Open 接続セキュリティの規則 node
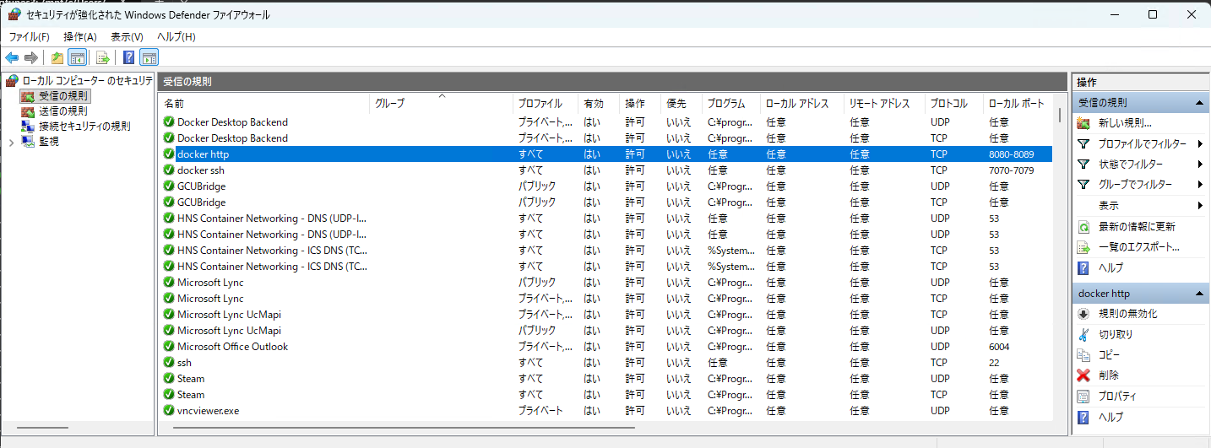1211x448 pixels. click(84, 126)
